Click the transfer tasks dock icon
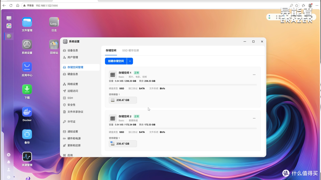321x180 pixels. (9, 155)
